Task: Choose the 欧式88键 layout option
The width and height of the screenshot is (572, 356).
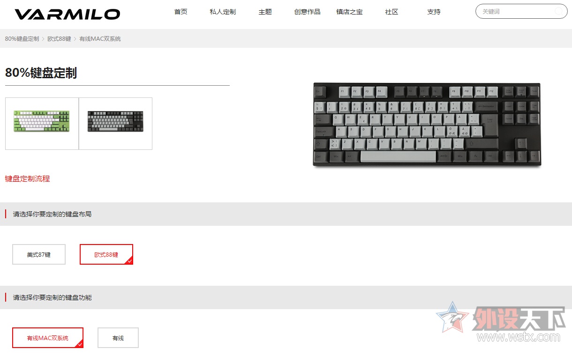Action: tap(106, 254)
